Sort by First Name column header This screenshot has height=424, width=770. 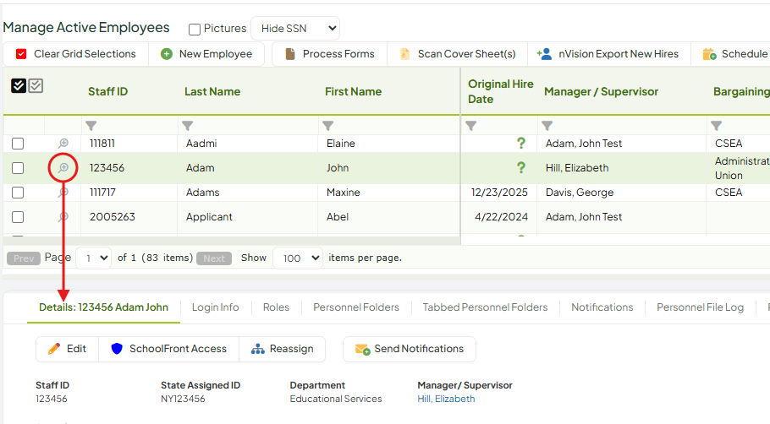(353, 92)
